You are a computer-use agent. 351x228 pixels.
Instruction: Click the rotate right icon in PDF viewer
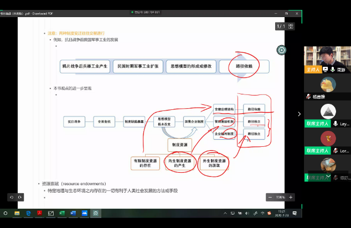pyautogui.click(x=20, y=197)
